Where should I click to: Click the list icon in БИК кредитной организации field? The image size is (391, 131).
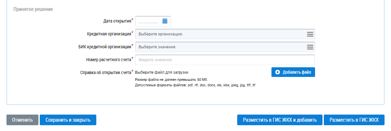click(x=310, y=47)
